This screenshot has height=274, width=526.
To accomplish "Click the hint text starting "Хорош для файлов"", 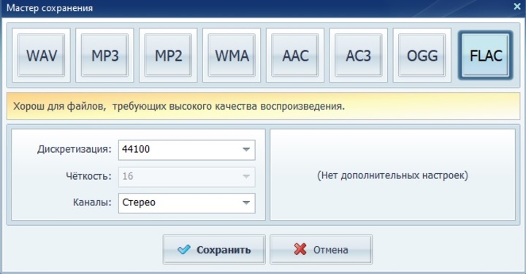I will (179, 107).
